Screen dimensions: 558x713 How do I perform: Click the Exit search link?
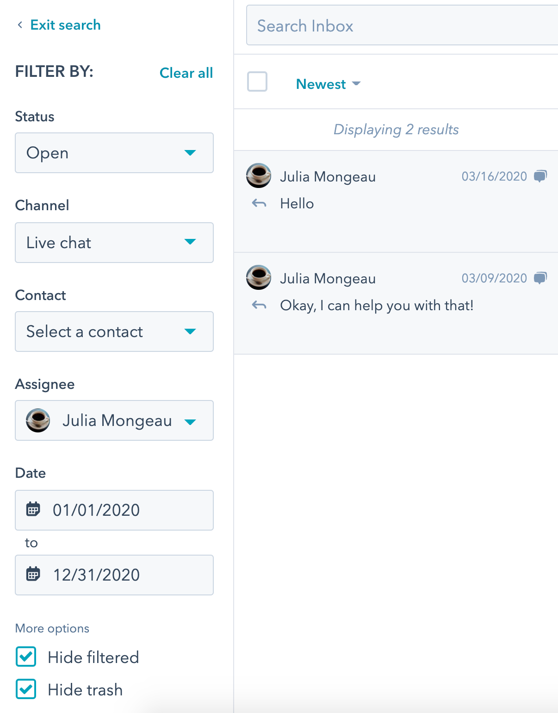point(65,25)
